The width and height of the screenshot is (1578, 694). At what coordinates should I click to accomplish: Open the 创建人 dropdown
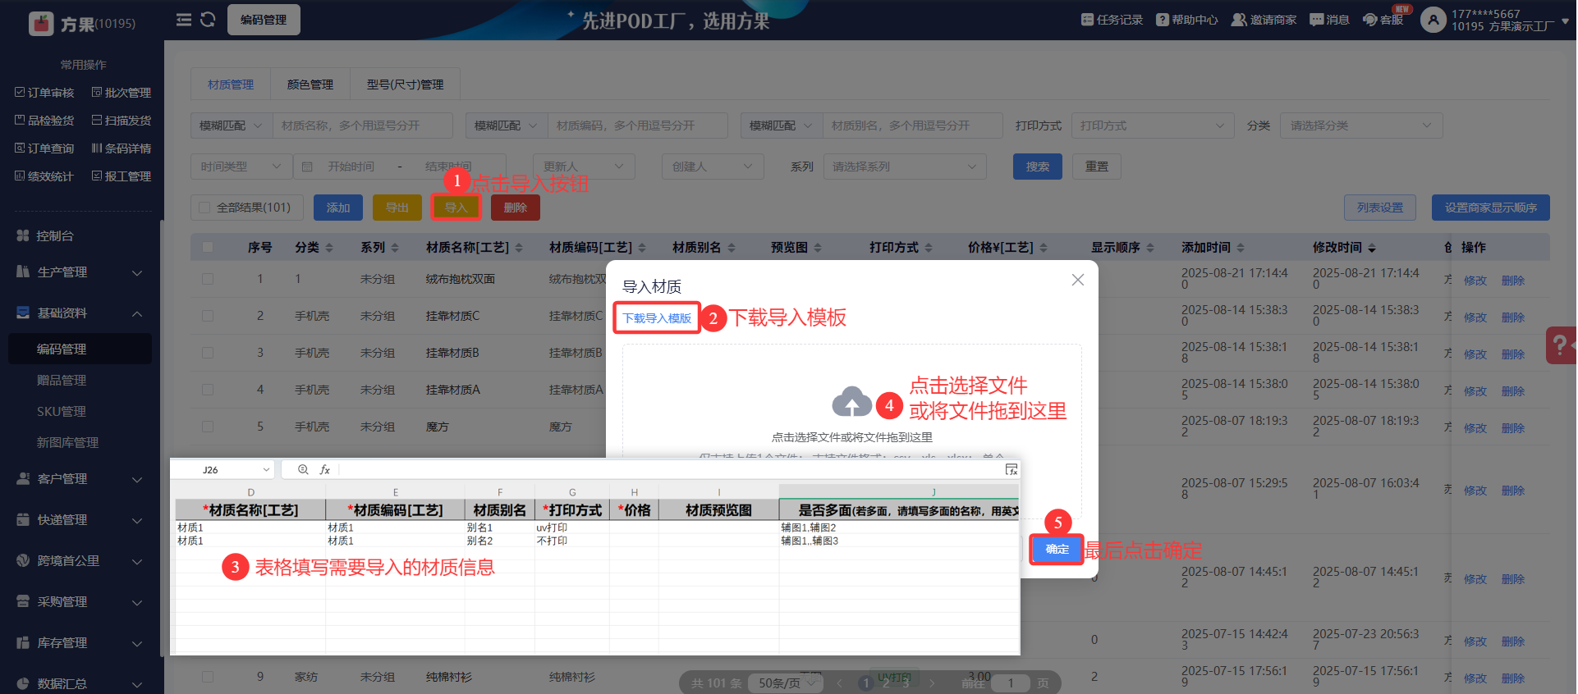pyautogui.click(x=713, y=167)
